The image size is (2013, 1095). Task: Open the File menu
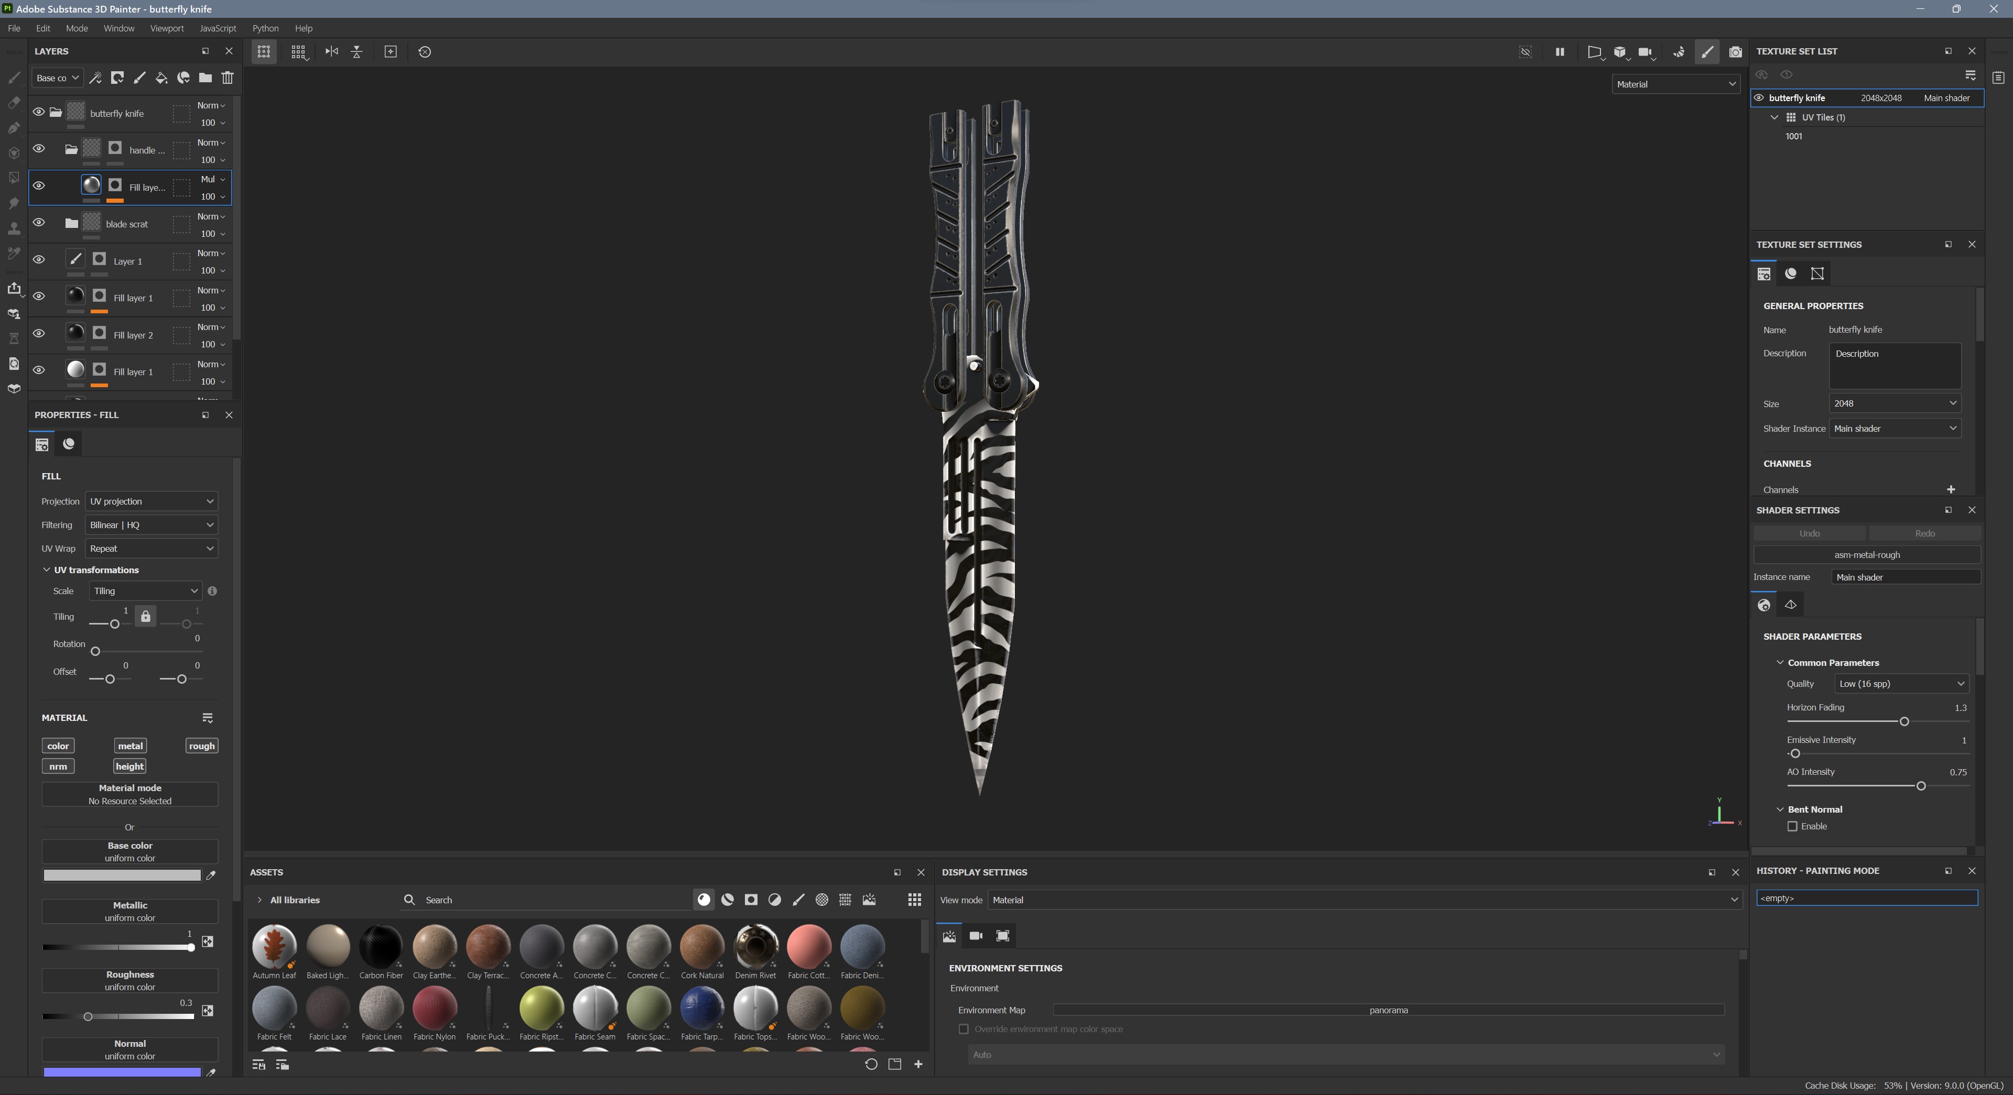click(x=14, y=28)
